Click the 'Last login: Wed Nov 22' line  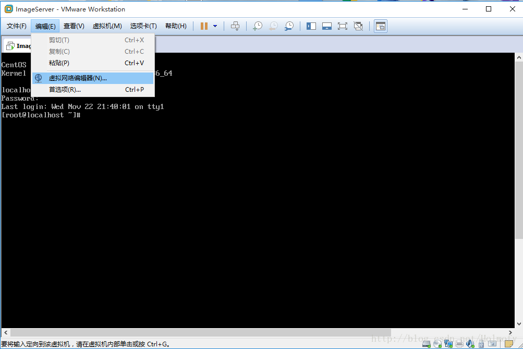pos(83,107)
